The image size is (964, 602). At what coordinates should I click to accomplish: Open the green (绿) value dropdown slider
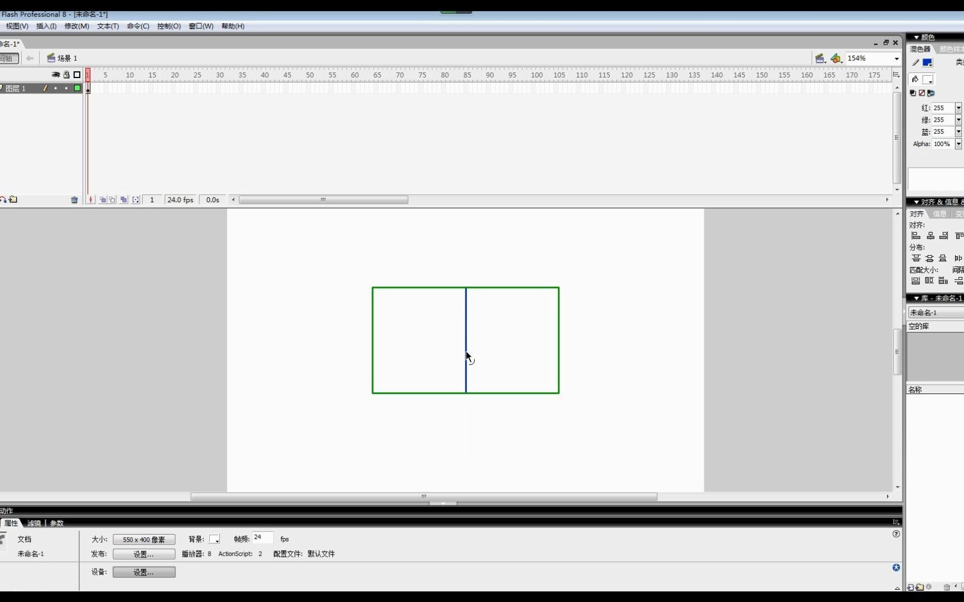(958, 120)
